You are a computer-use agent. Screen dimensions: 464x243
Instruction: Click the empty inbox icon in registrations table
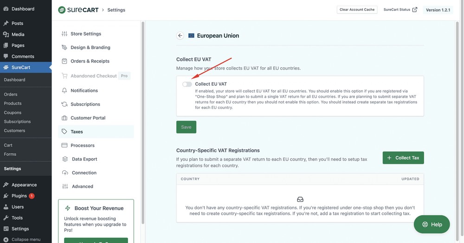coord(300,199)
